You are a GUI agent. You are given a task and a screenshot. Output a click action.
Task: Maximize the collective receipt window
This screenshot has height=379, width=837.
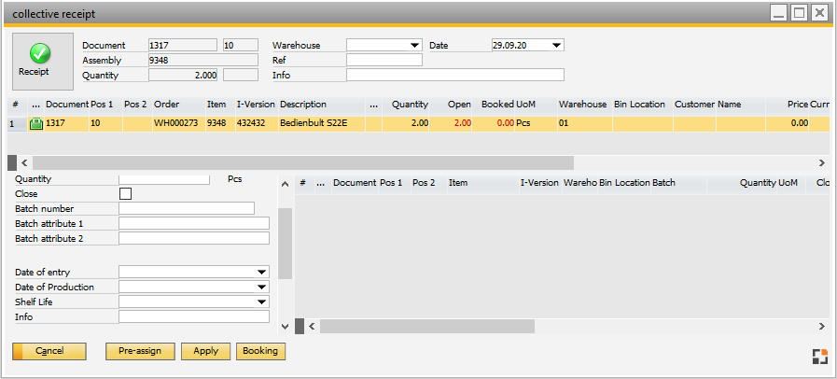(799, 13)
